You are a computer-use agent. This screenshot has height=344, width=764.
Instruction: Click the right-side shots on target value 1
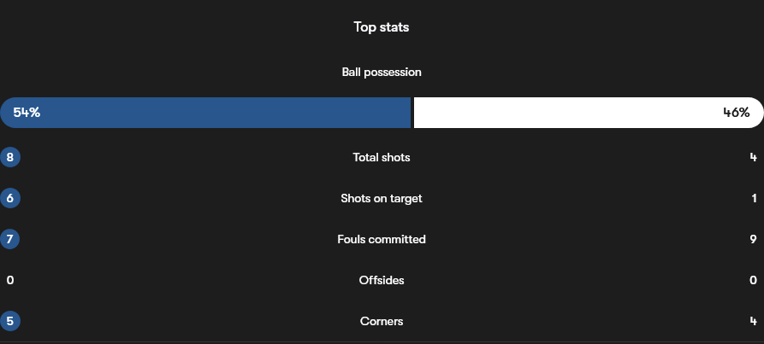click(754, 198)
